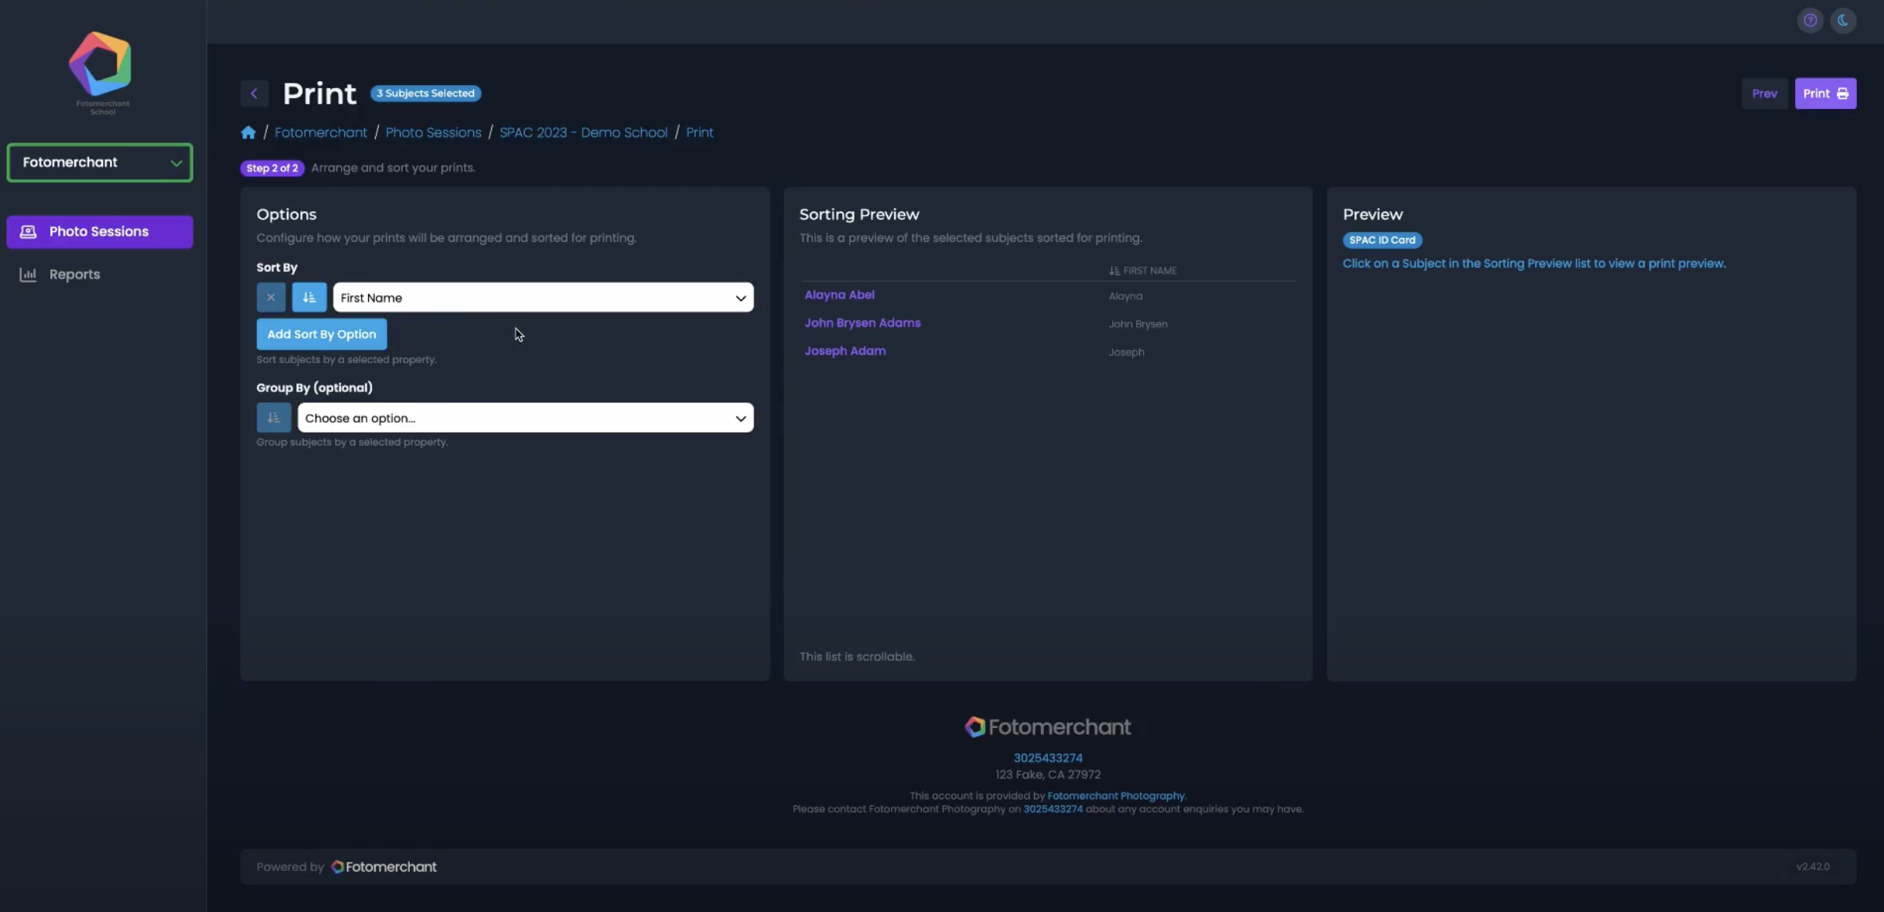The width and height of the screenshot is (1884, 912).
Task: Remove First Name sort option with X
Action: tap(271, 297)
